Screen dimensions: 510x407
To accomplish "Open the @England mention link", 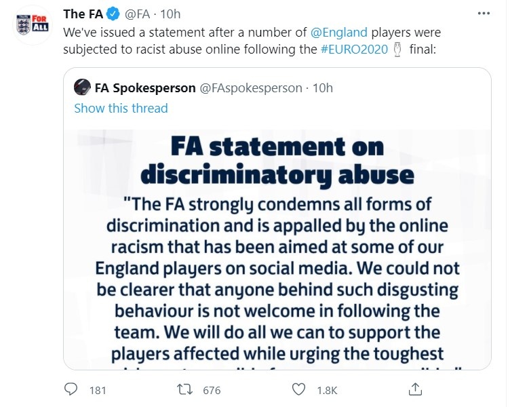I will click(339, 32).
